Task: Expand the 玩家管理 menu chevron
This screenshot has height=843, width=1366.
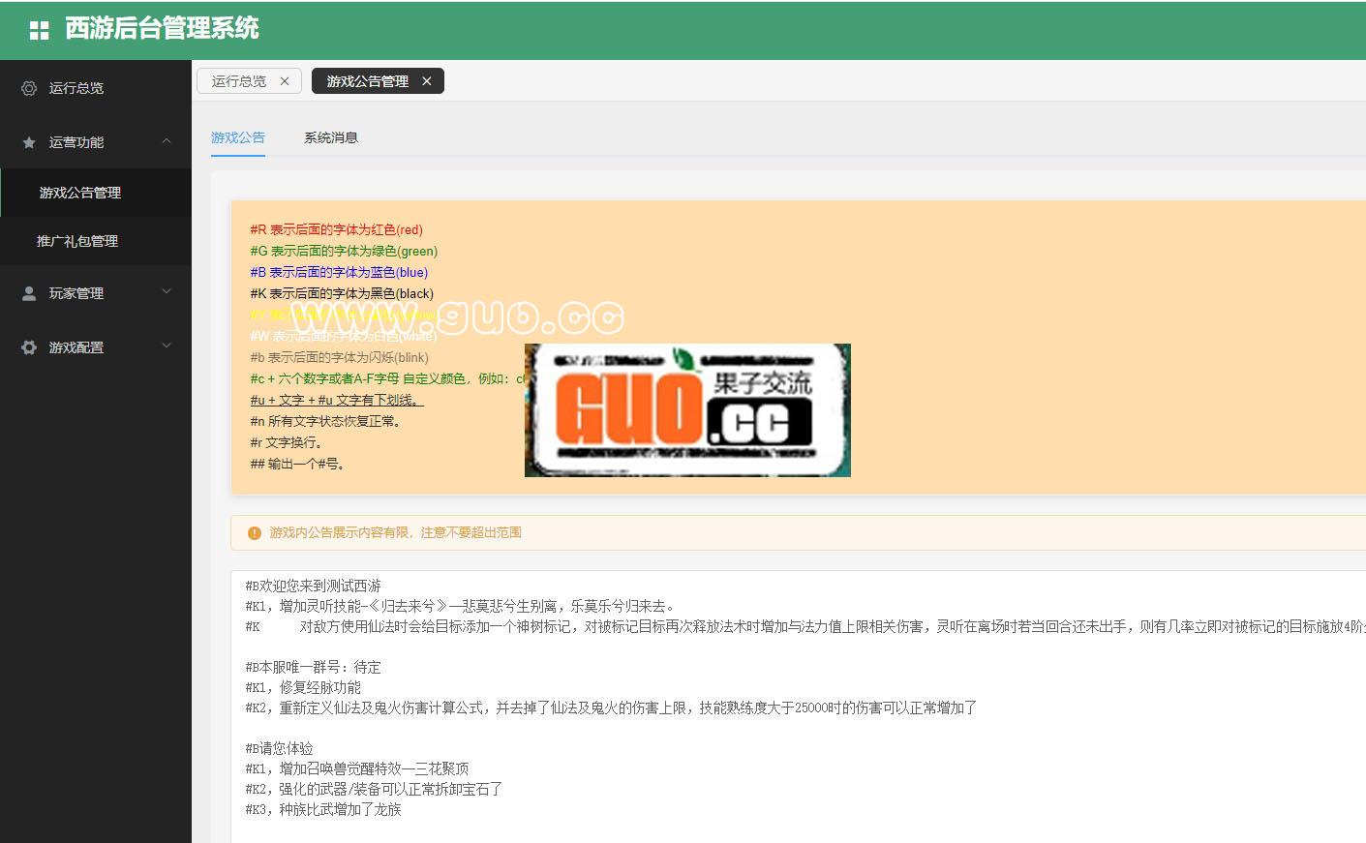Action: [x=167, y=291]
